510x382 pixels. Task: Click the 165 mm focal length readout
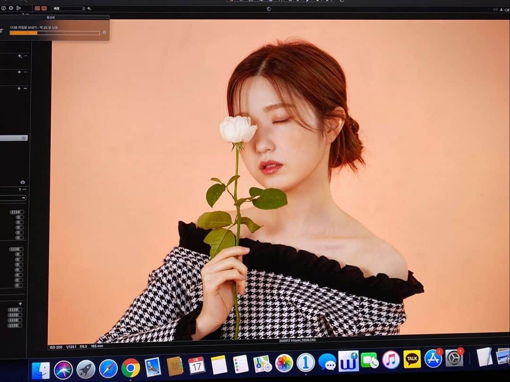97,346
